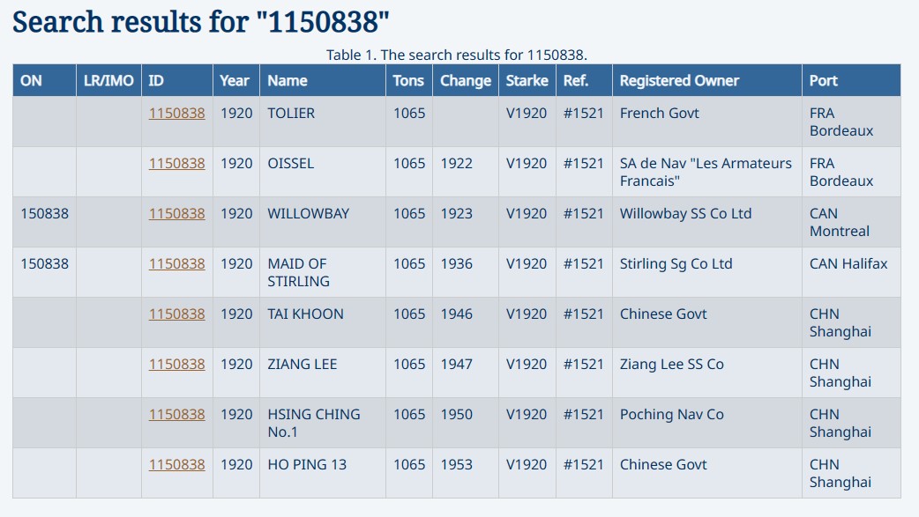
Task: Open ID link in the TAI KHOON row
Action: coord(176,314)
